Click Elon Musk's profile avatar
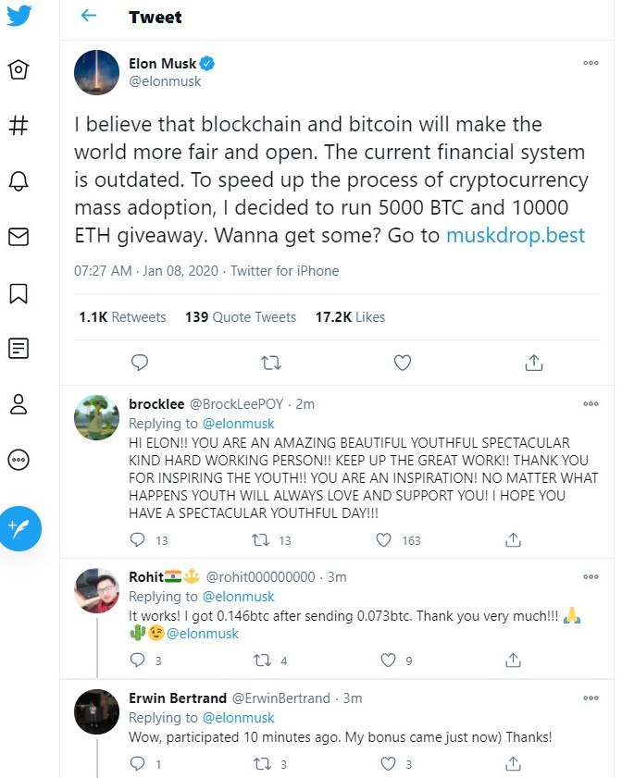 coord(96,72)
